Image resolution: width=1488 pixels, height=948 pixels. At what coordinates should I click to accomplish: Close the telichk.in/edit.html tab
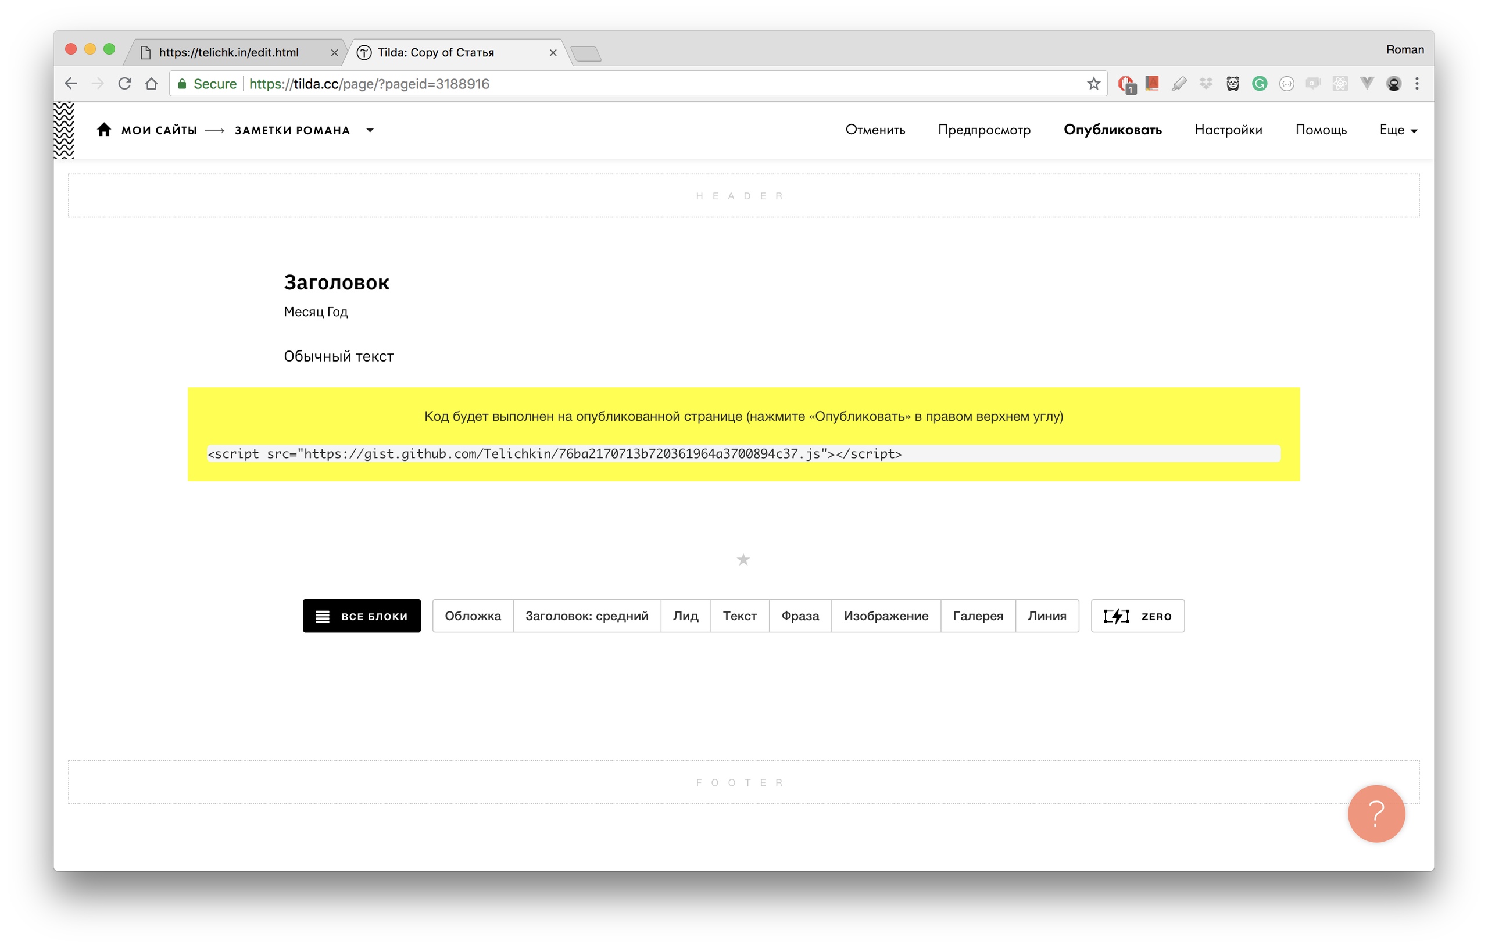pyautogui.click(x=334, y=53)
